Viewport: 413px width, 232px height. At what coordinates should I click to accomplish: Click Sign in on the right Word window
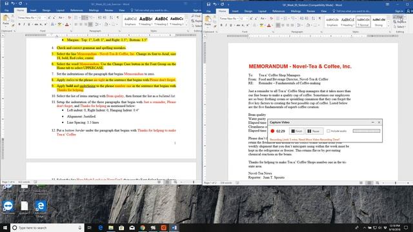(x=399, y=11)
